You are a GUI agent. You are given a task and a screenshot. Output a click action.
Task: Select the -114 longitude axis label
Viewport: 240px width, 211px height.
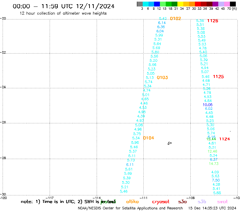(97, 198)
